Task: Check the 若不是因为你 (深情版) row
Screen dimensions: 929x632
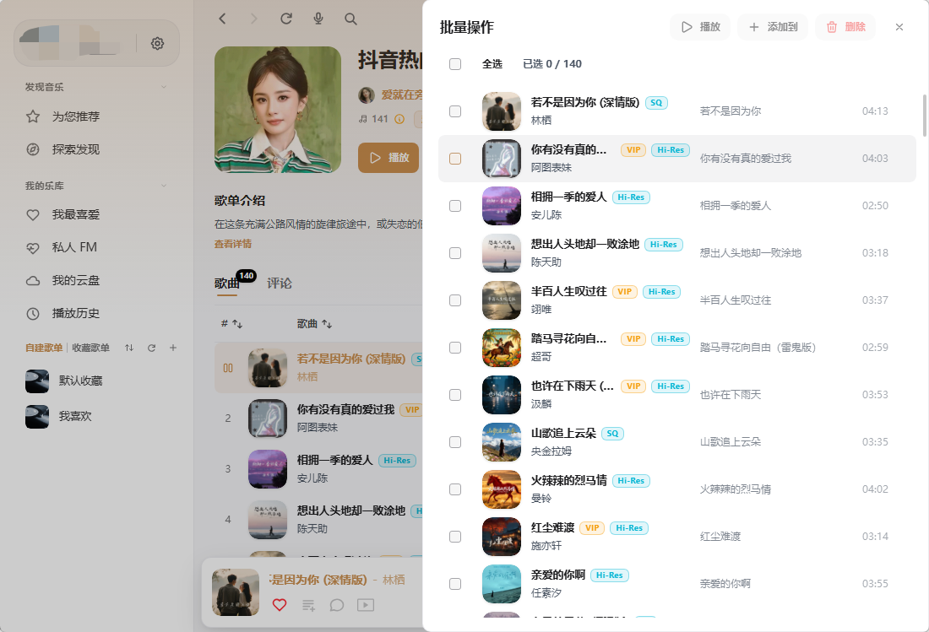Action: (x=455, y=111)
